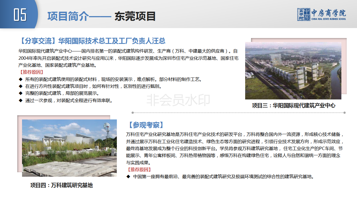Click bullet line starting 在进行方向性装配式建筑项目时

click(x=90, y=86)
